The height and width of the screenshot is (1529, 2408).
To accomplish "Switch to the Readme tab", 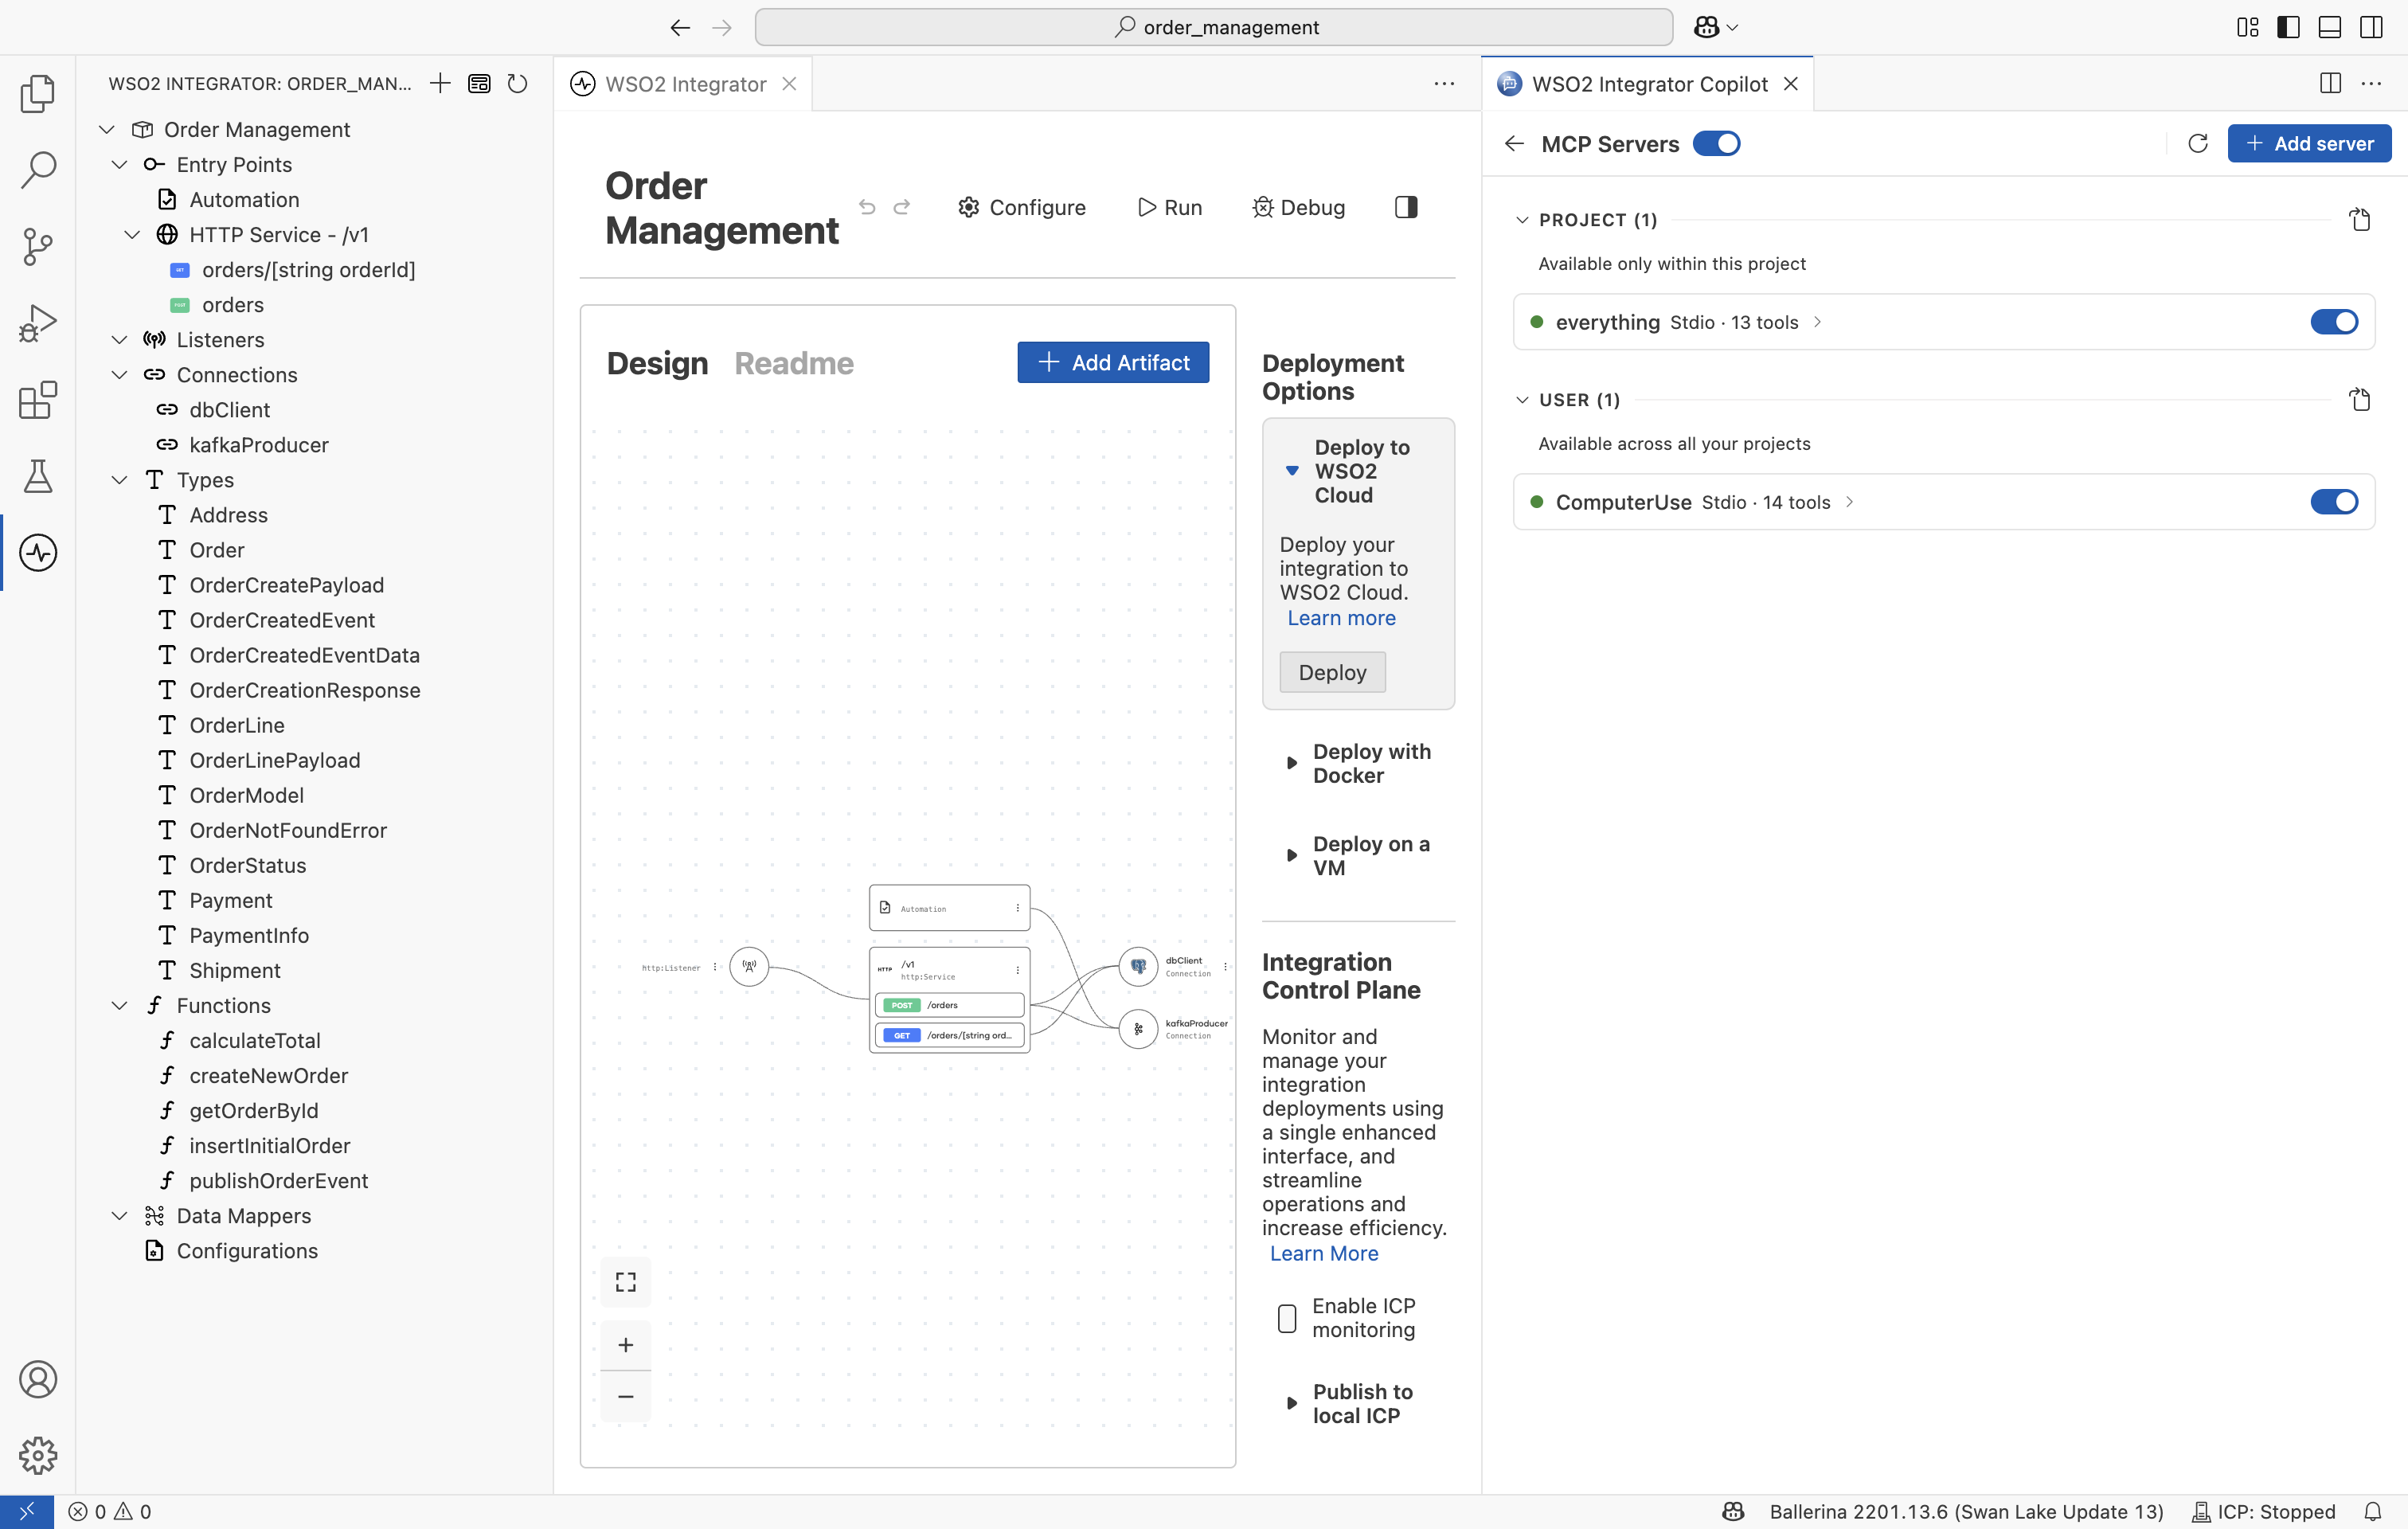I will (794, 363).
